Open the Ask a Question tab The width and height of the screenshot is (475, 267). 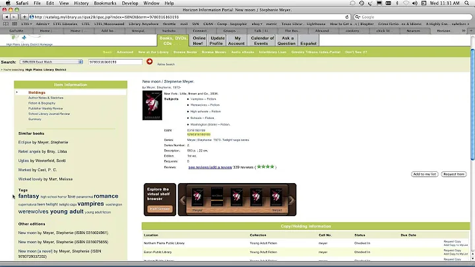(x=286, y=40)
